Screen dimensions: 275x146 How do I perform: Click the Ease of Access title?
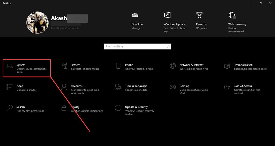(x=243, y=86)
